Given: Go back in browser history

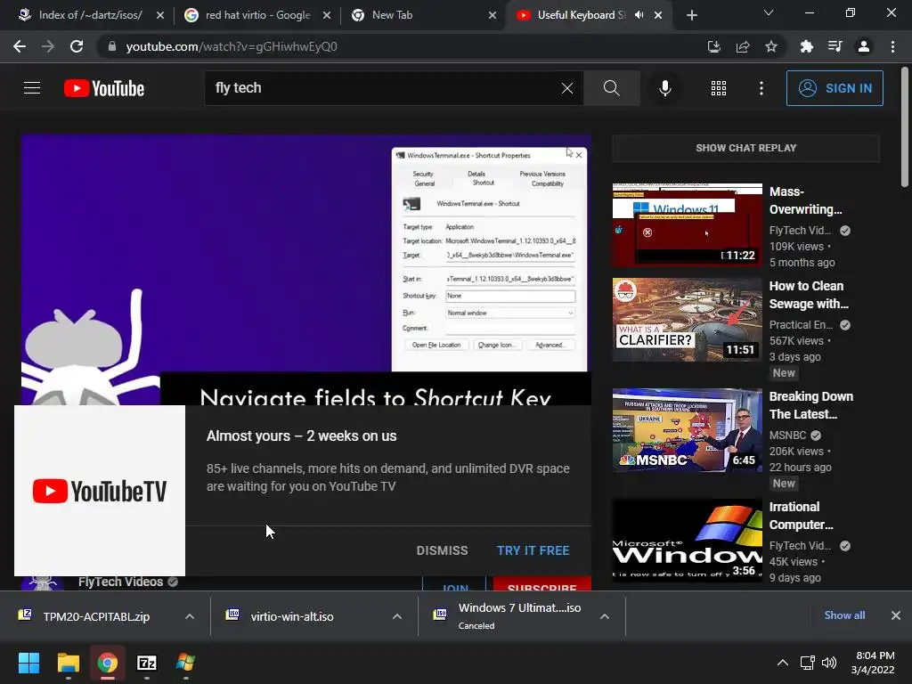Looking at the screenshot, I should click(20, 46).
